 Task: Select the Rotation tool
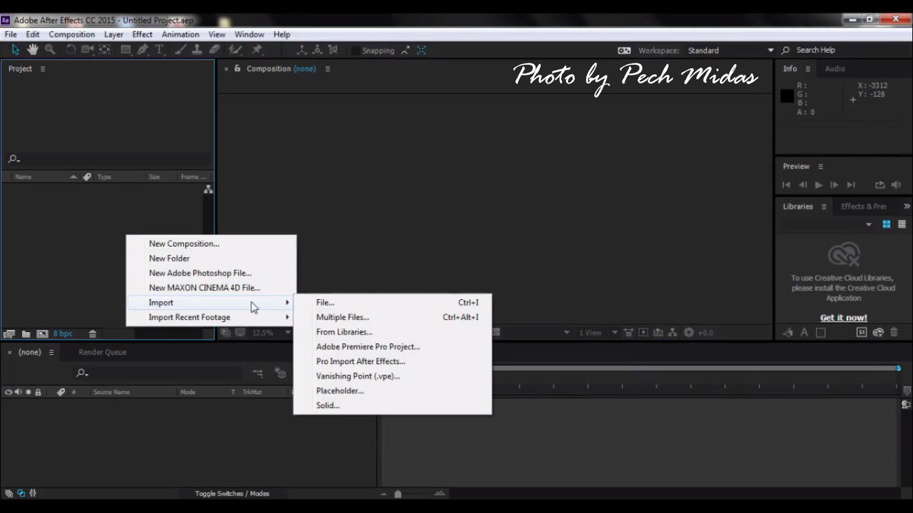click(x=70, y=49)
